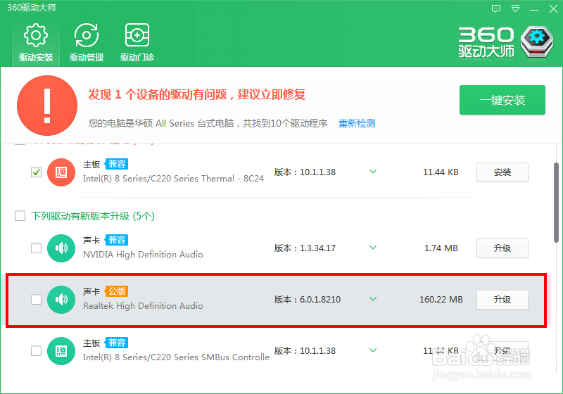Click the orange 公版 tag on Realtek
The width and height of the screenshot is (563, 394).
click(117, 291)
